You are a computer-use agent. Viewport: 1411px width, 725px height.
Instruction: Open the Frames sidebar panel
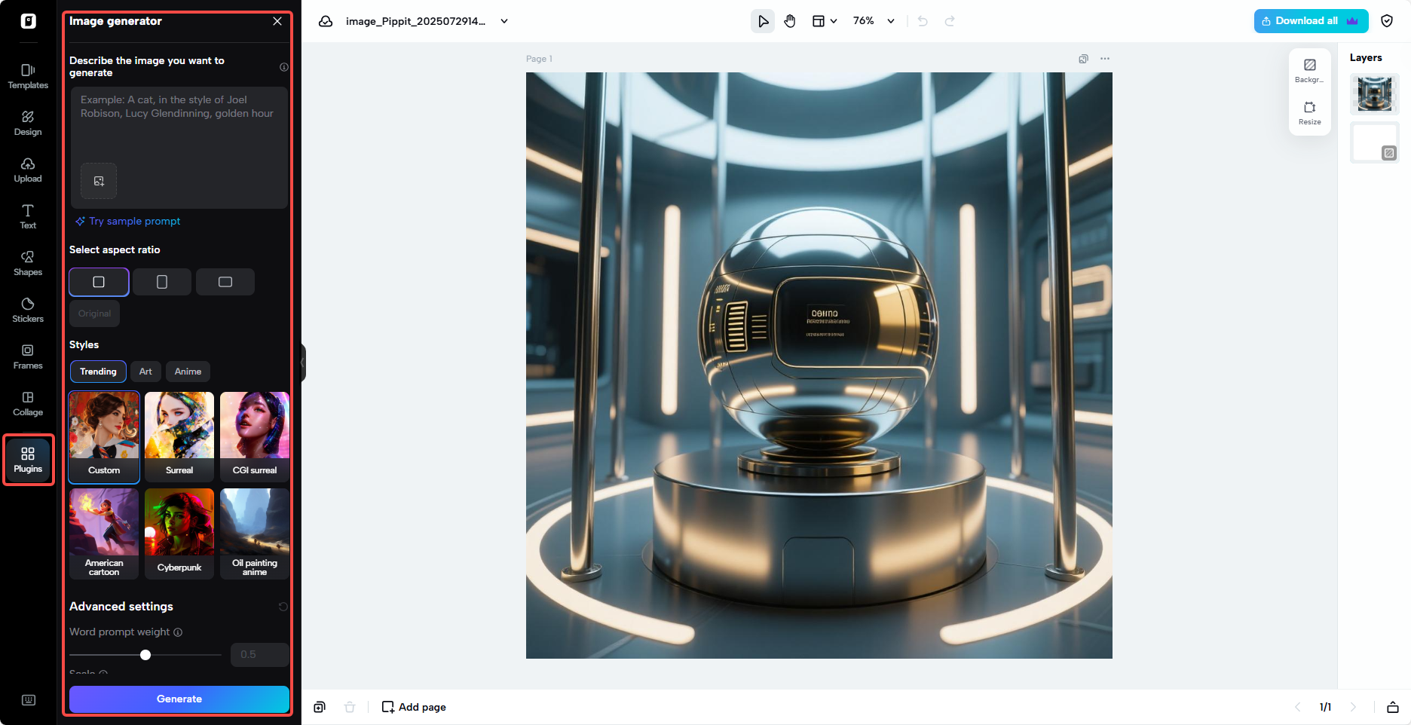click(x=28, y=356)
